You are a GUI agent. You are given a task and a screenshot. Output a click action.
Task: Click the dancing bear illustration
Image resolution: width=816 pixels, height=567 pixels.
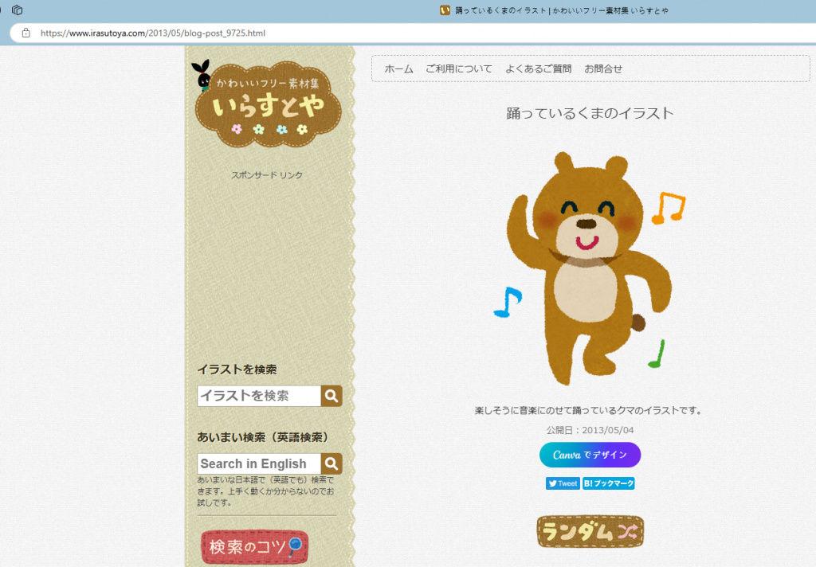click(590, 268)
